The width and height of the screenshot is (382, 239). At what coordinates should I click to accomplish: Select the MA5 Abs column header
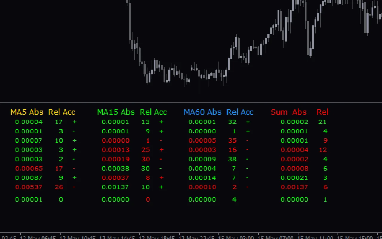pyautogui.click(x=27, y=112)
